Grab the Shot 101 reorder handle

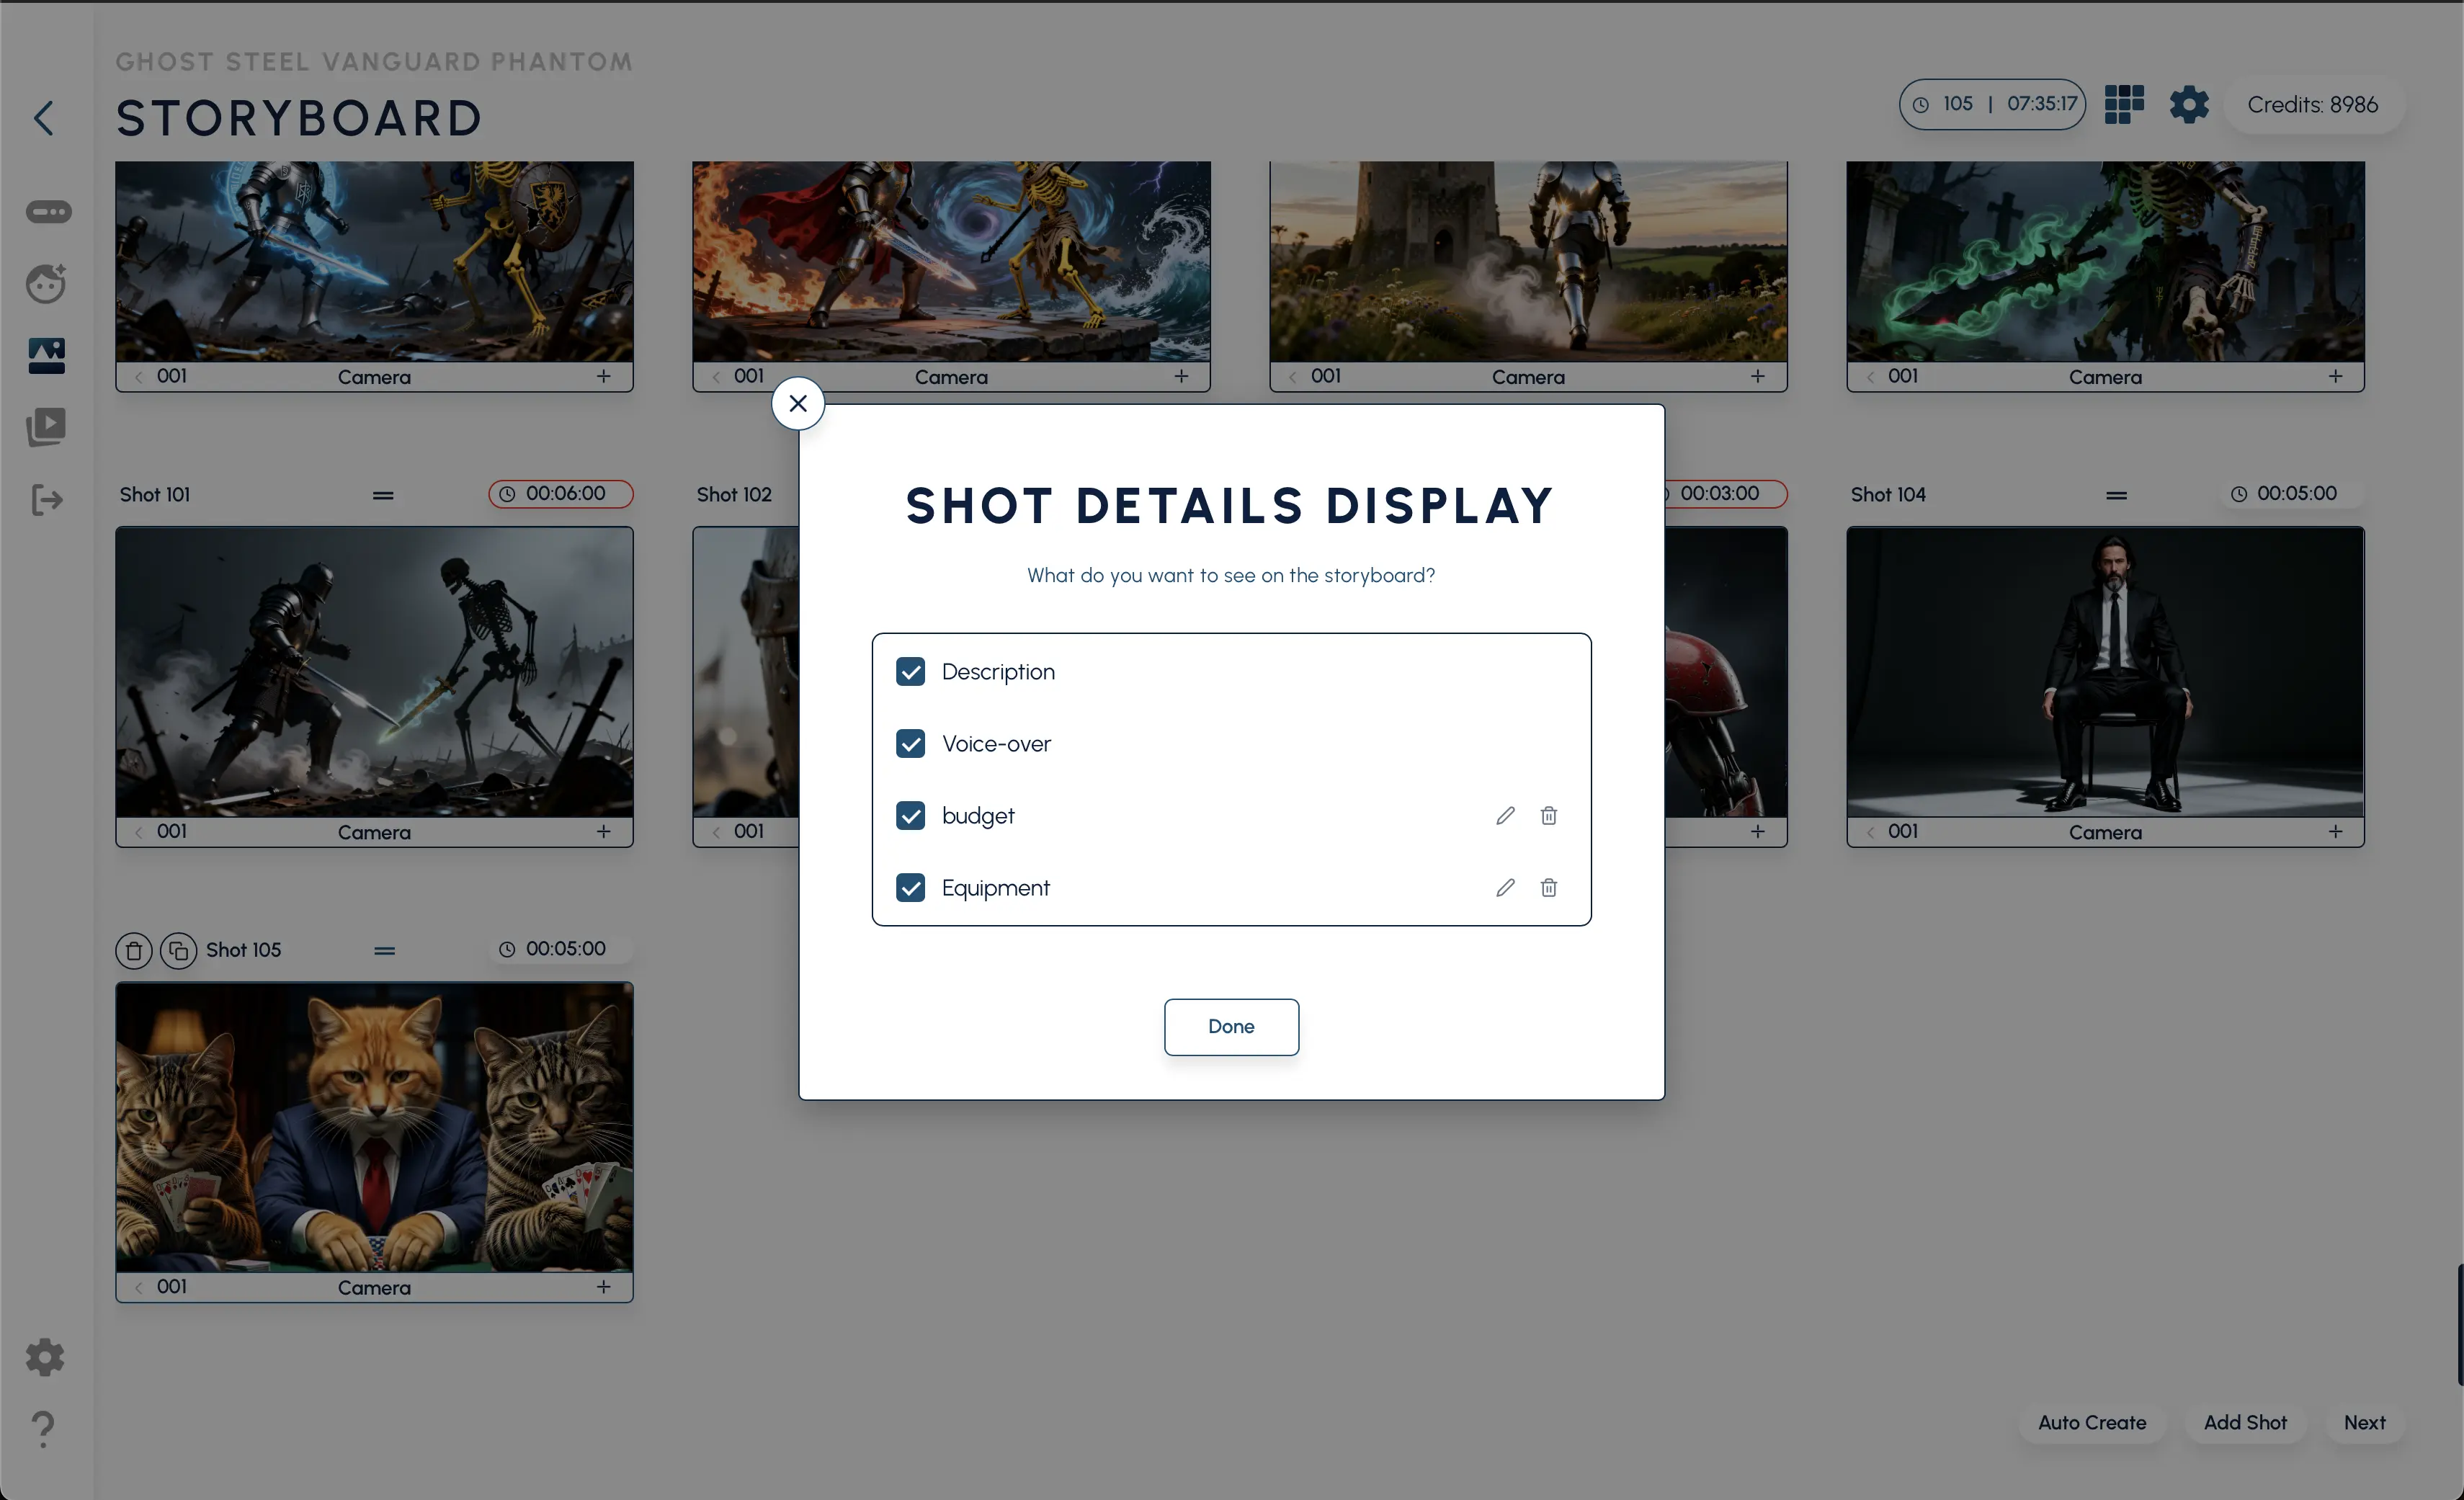[x=383, y=495]
